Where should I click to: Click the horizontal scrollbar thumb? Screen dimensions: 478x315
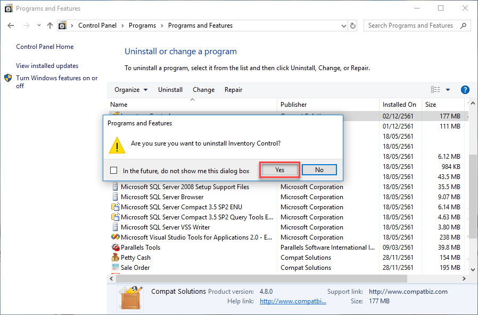coord(261,278)
